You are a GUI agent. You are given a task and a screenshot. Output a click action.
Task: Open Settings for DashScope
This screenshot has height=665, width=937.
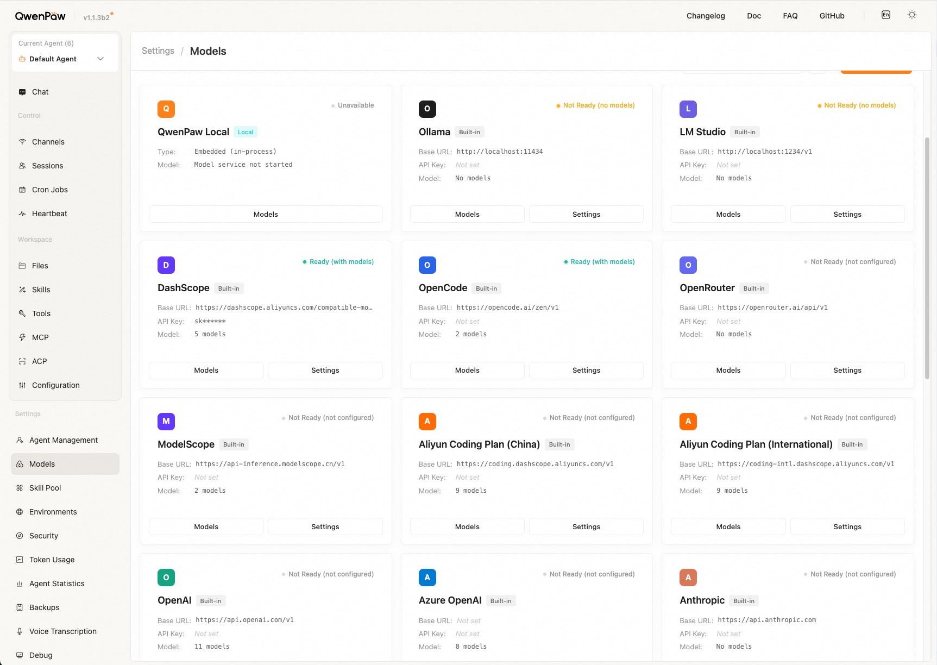325,370
